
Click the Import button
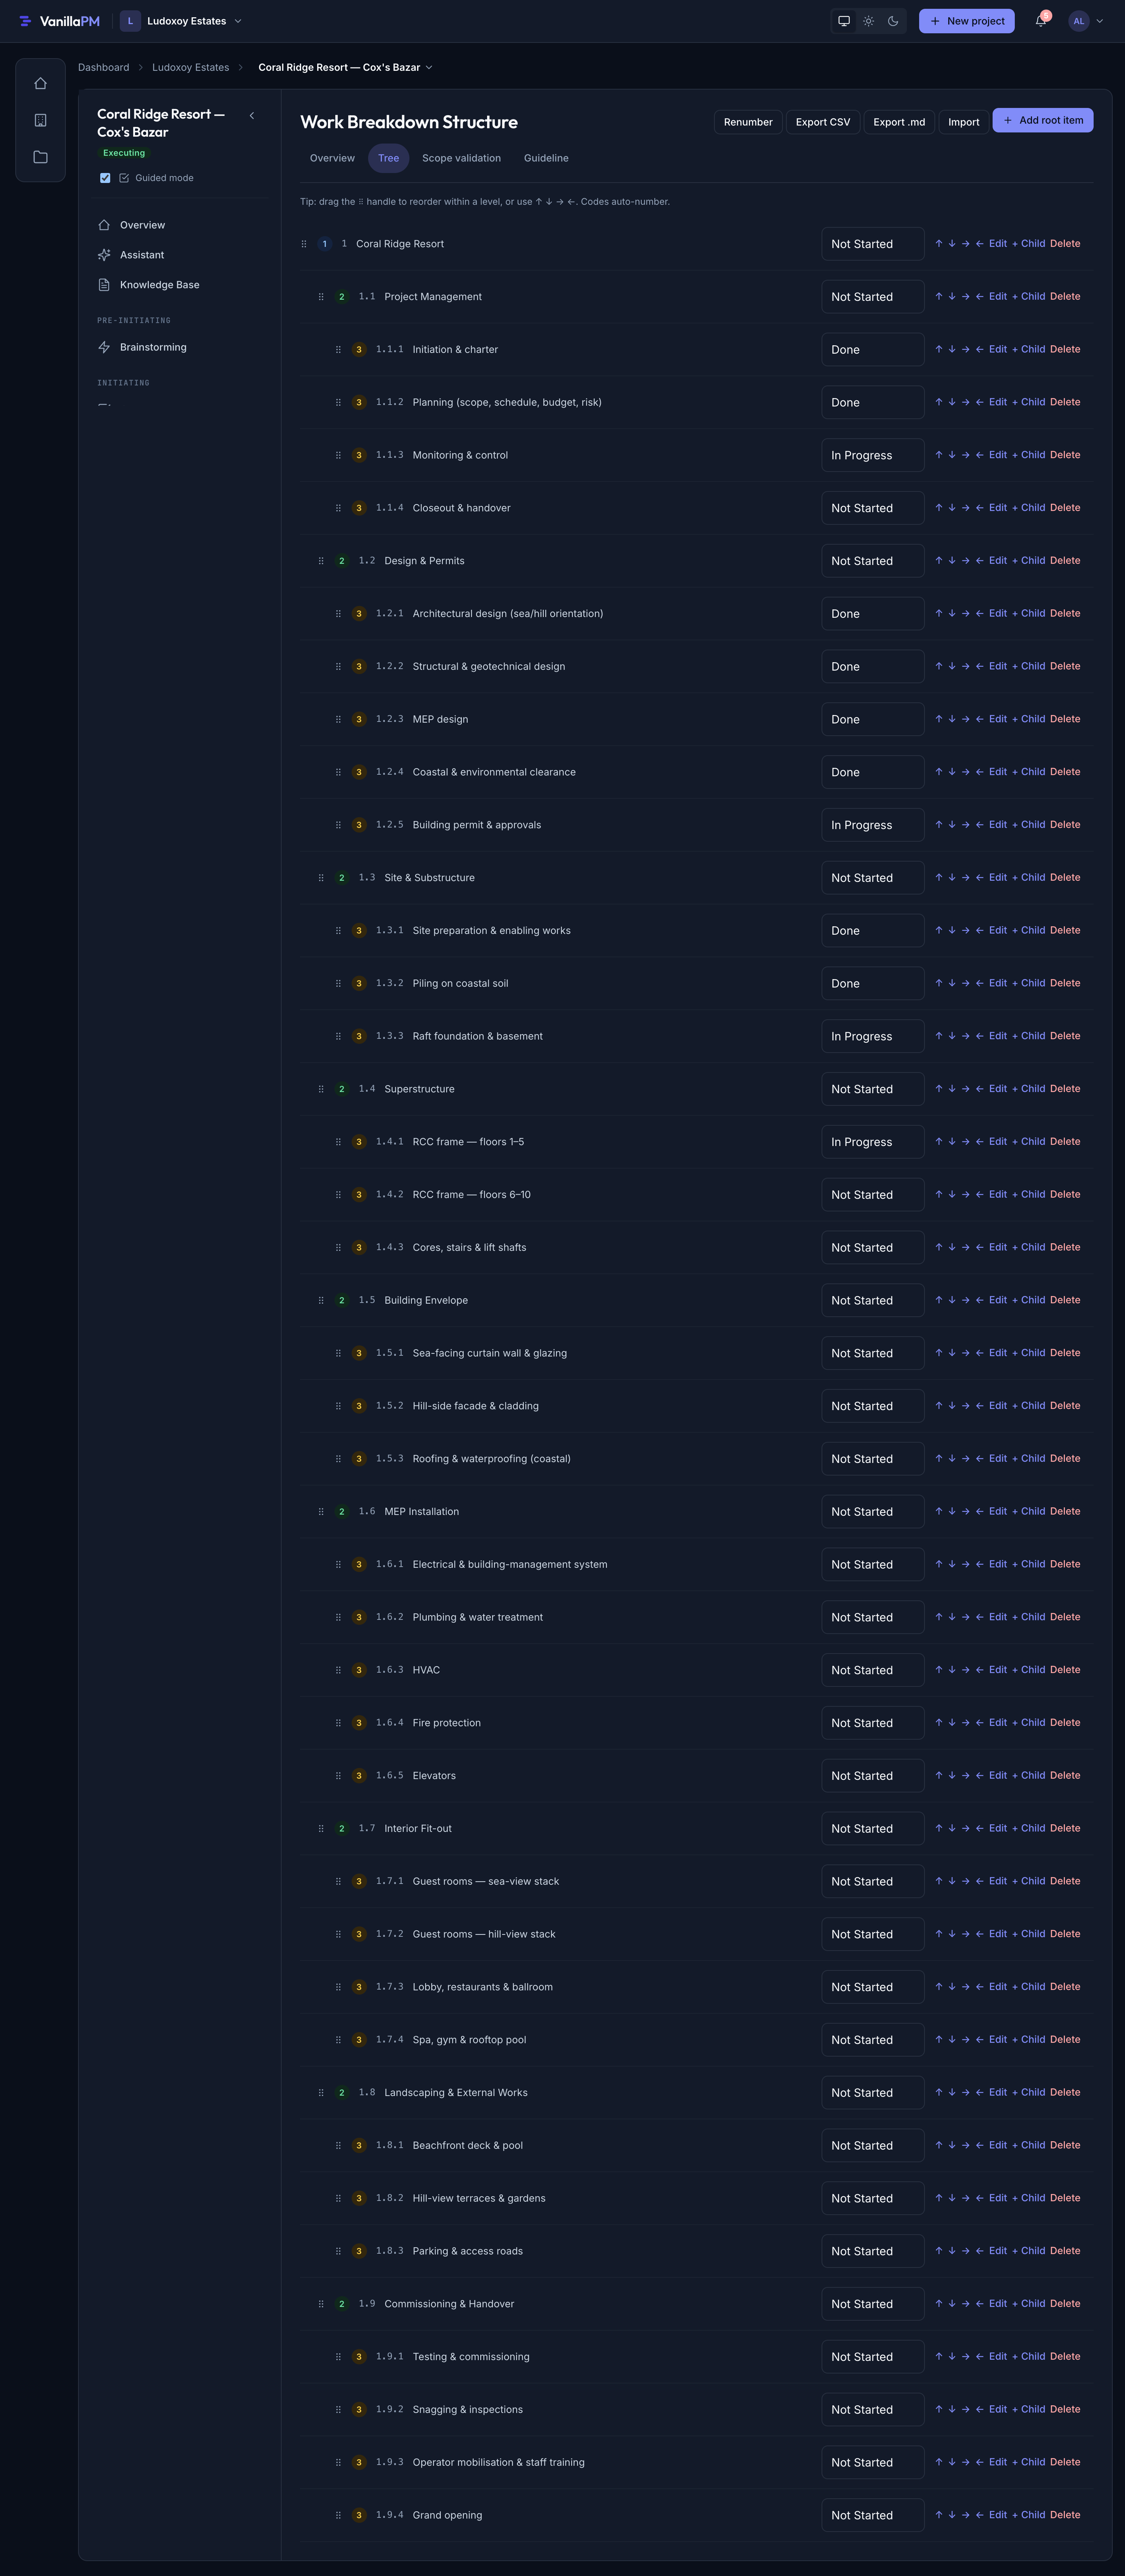(964, 122)
